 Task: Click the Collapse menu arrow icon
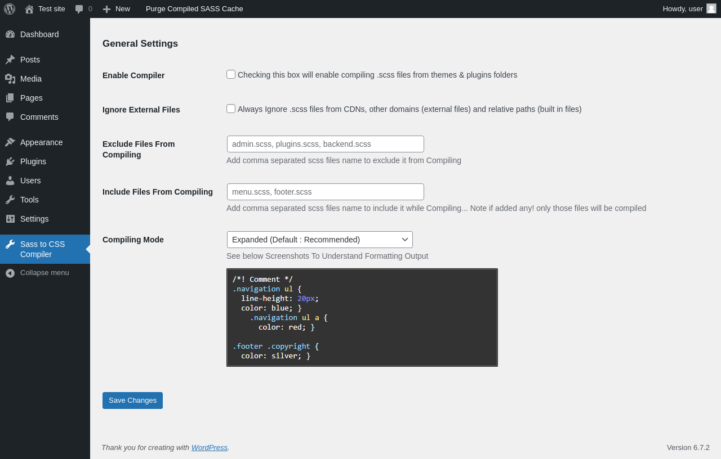click(x=10, y=273)
